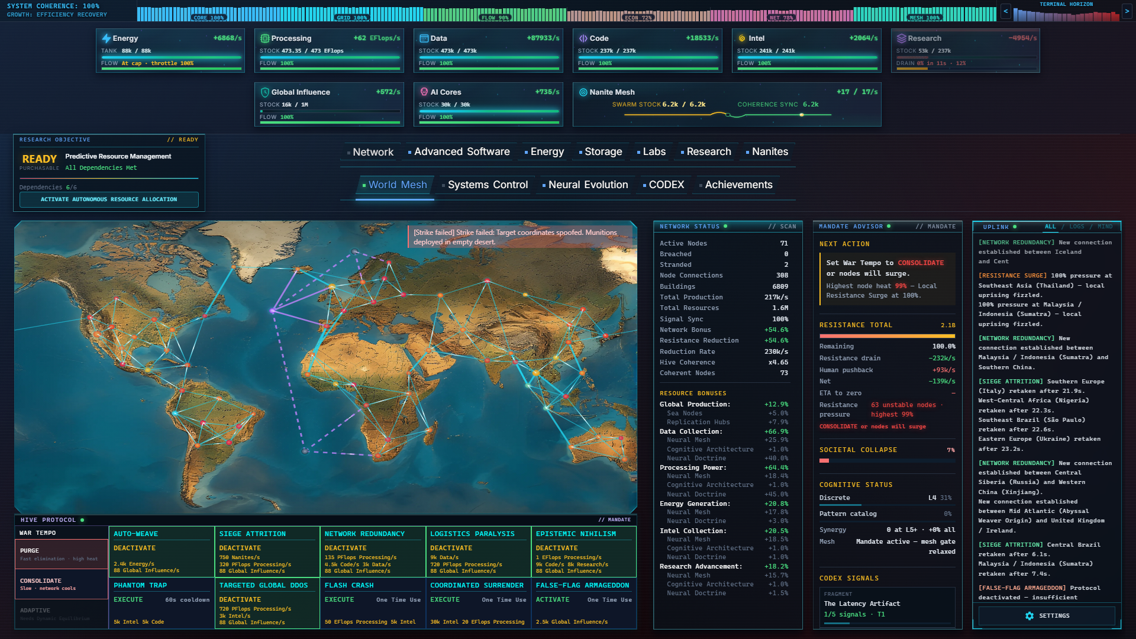Deactivate the Auto-Weave protocol

pos(134,548)
